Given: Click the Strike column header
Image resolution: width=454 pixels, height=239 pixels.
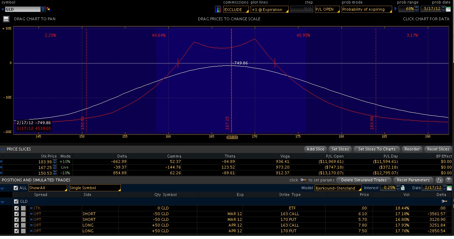Looking at the screenshot, I should 284,195.
